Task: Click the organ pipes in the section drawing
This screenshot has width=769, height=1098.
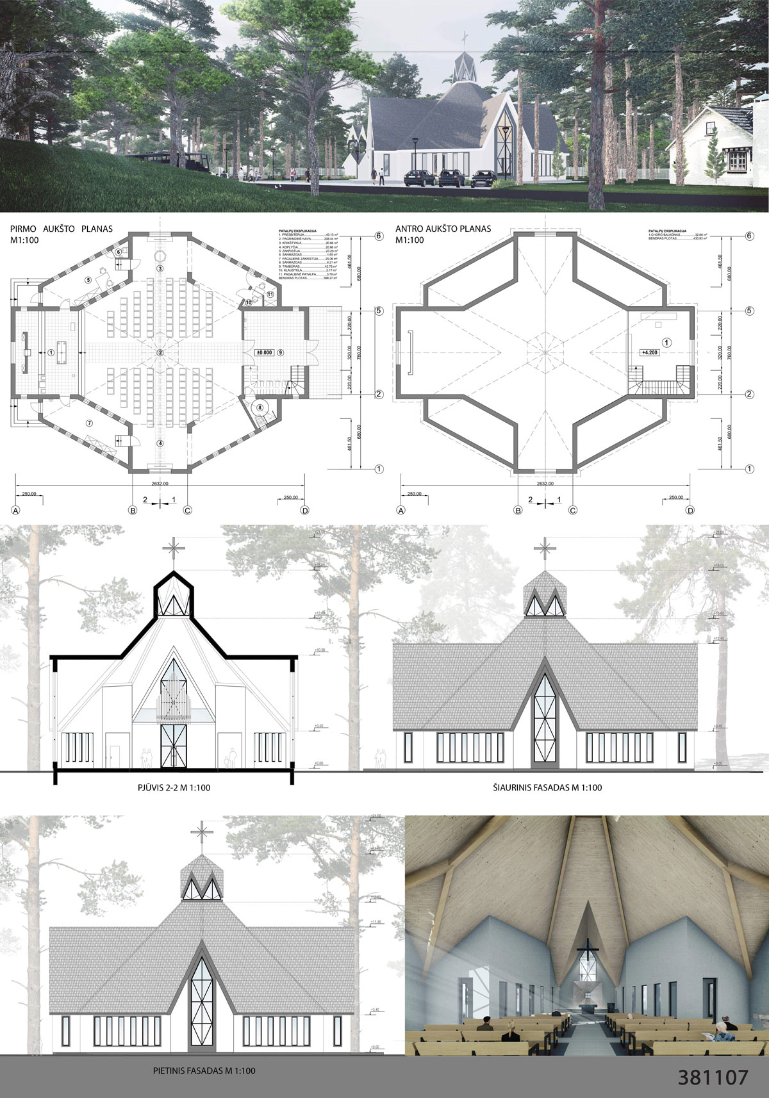Action: 172,701
